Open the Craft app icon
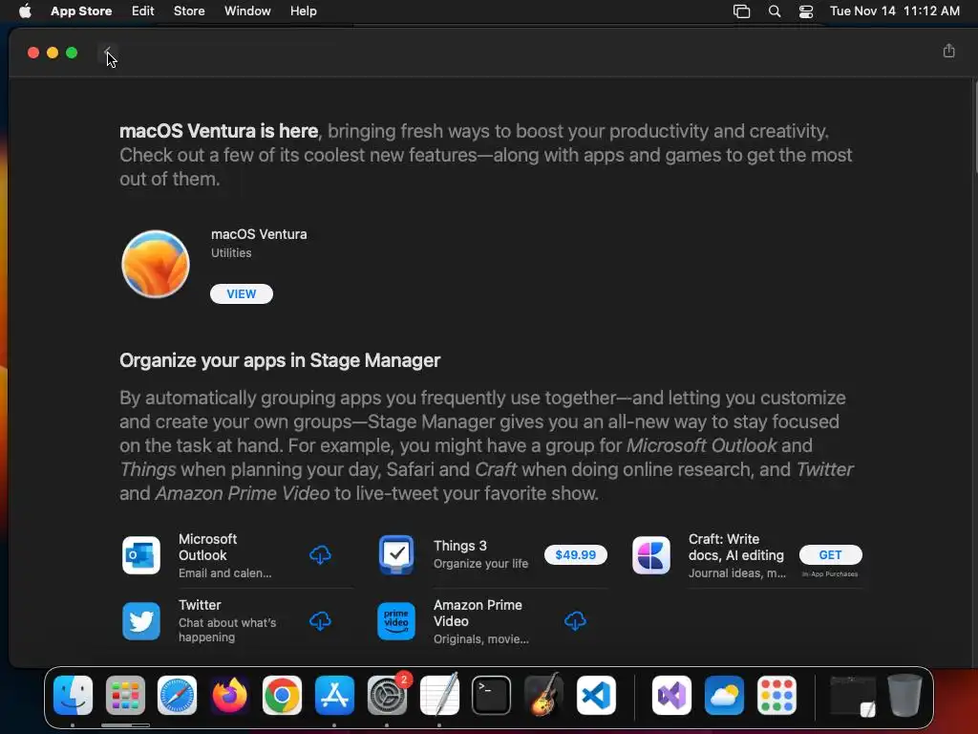978x734 pixels. (x=651, y=555)
